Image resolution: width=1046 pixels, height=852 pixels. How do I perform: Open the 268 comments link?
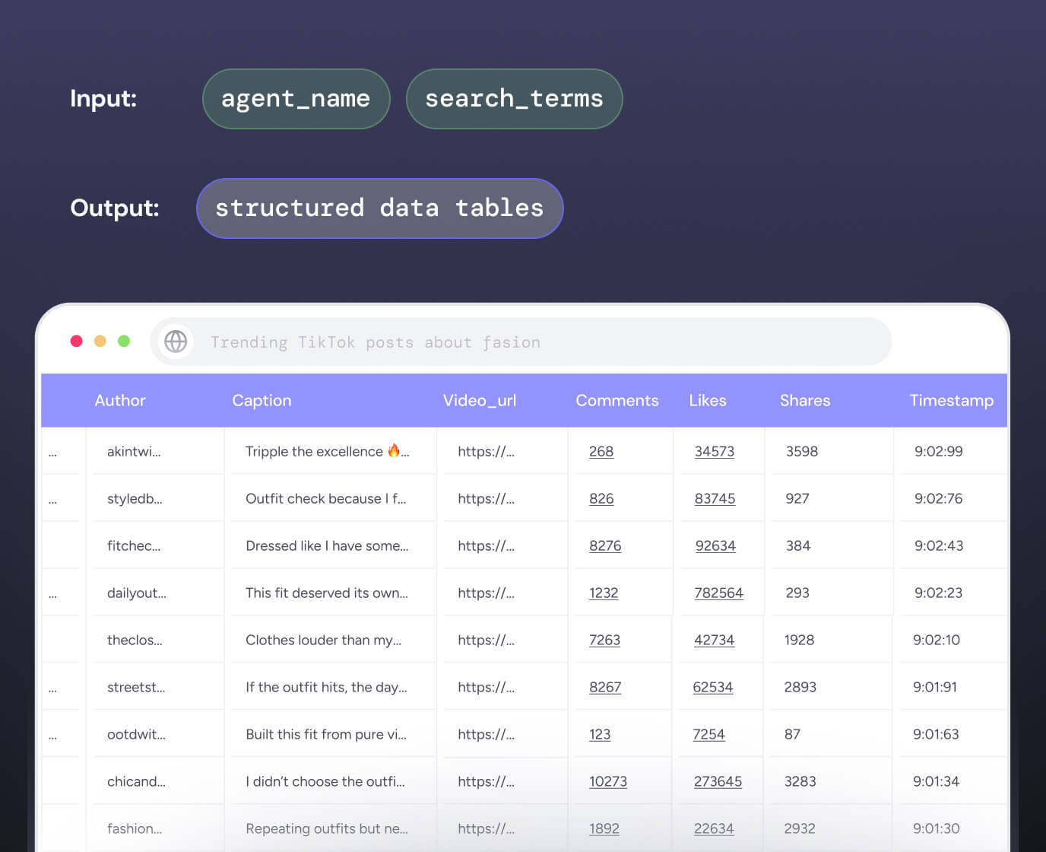601,451
